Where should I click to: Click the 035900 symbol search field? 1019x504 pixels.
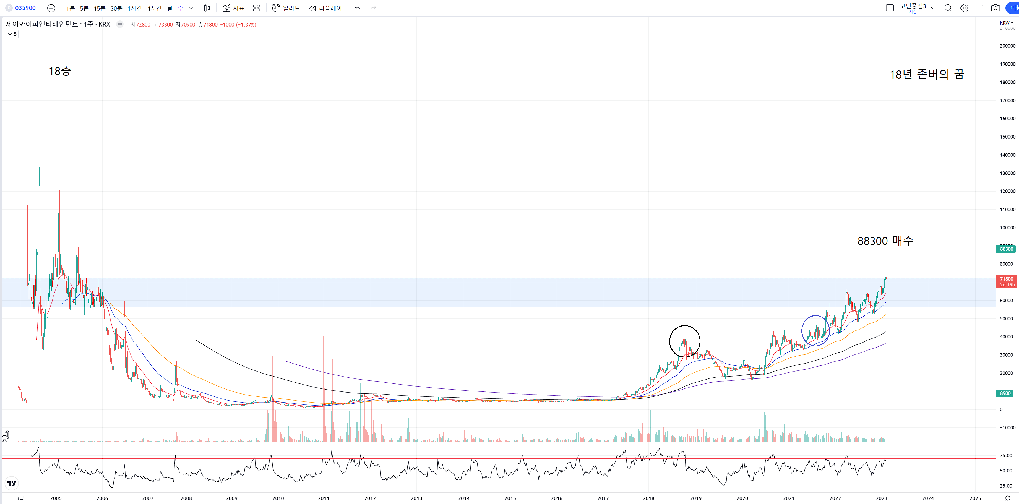[25, 8]
